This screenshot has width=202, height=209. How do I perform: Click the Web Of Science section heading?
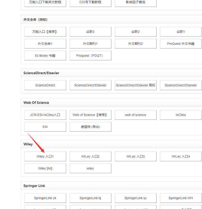[x=36, y=103]
